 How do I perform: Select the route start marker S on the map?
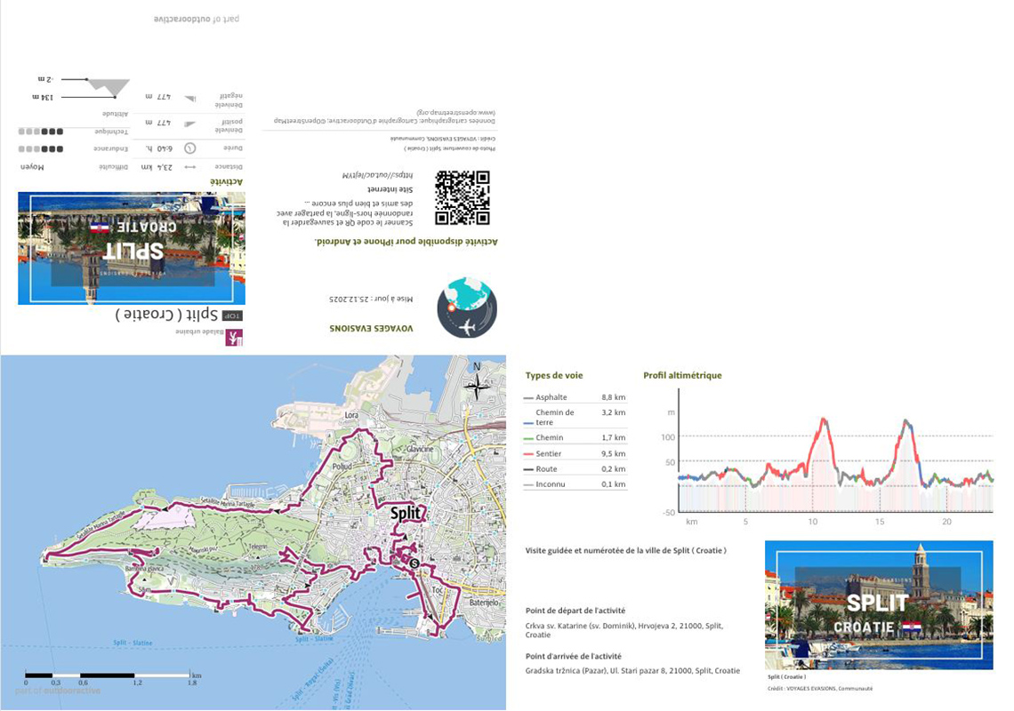(x=414, y=563)
